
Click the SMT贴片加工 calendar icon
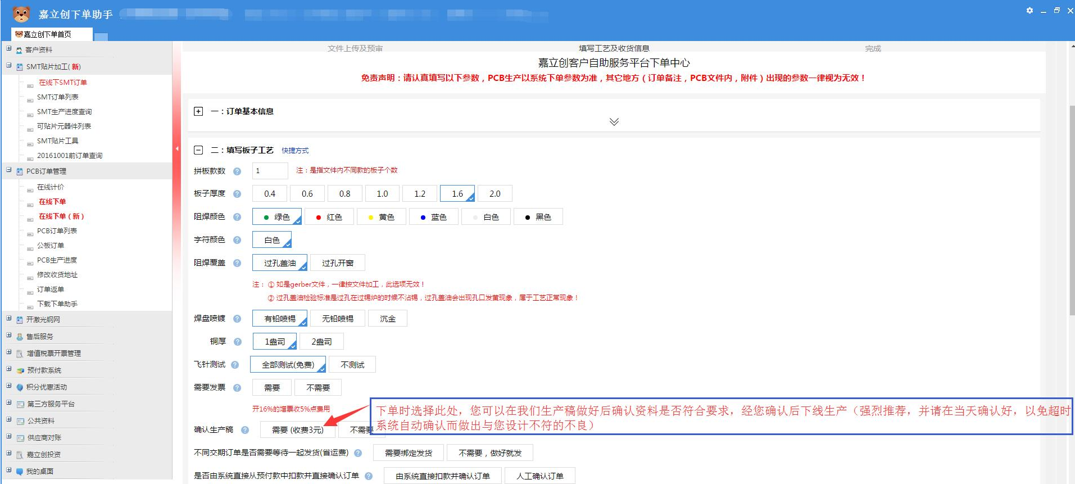20,67
